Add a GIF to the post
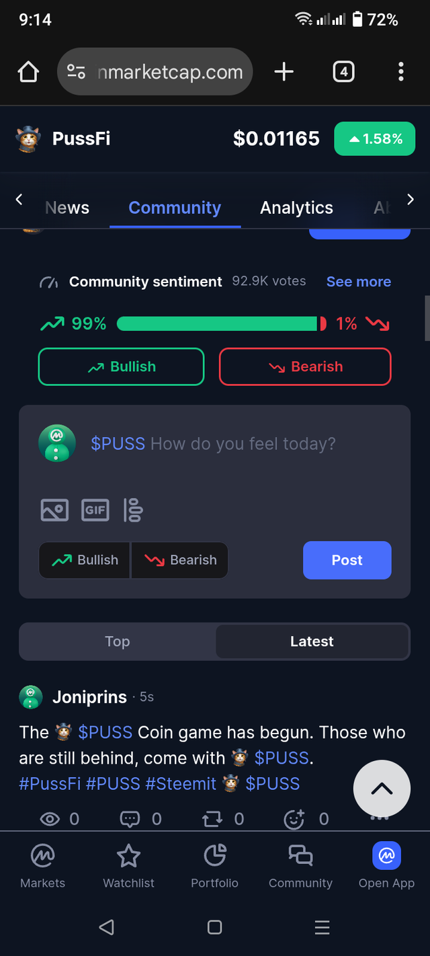 coord(95,510)
